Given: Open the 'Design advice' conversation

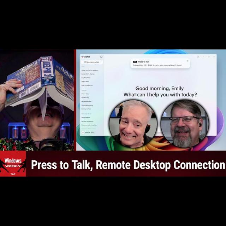Looking at the screenshot, I should pos(85,118).
